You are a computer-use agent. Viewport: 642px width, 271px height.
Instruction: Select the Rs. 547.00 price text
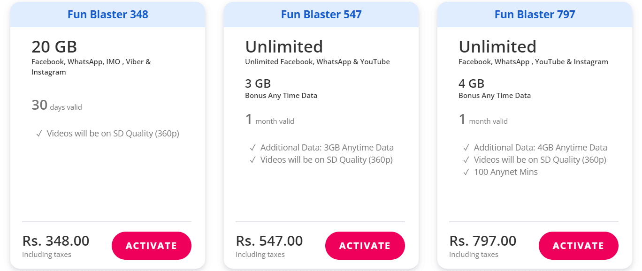269,241
